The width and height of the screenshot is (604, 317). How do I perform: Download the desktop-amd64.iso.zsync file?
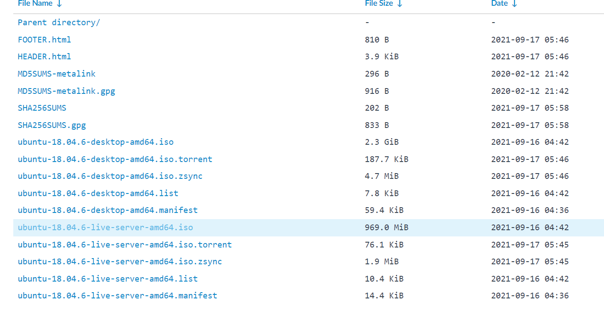coord(110,176)
